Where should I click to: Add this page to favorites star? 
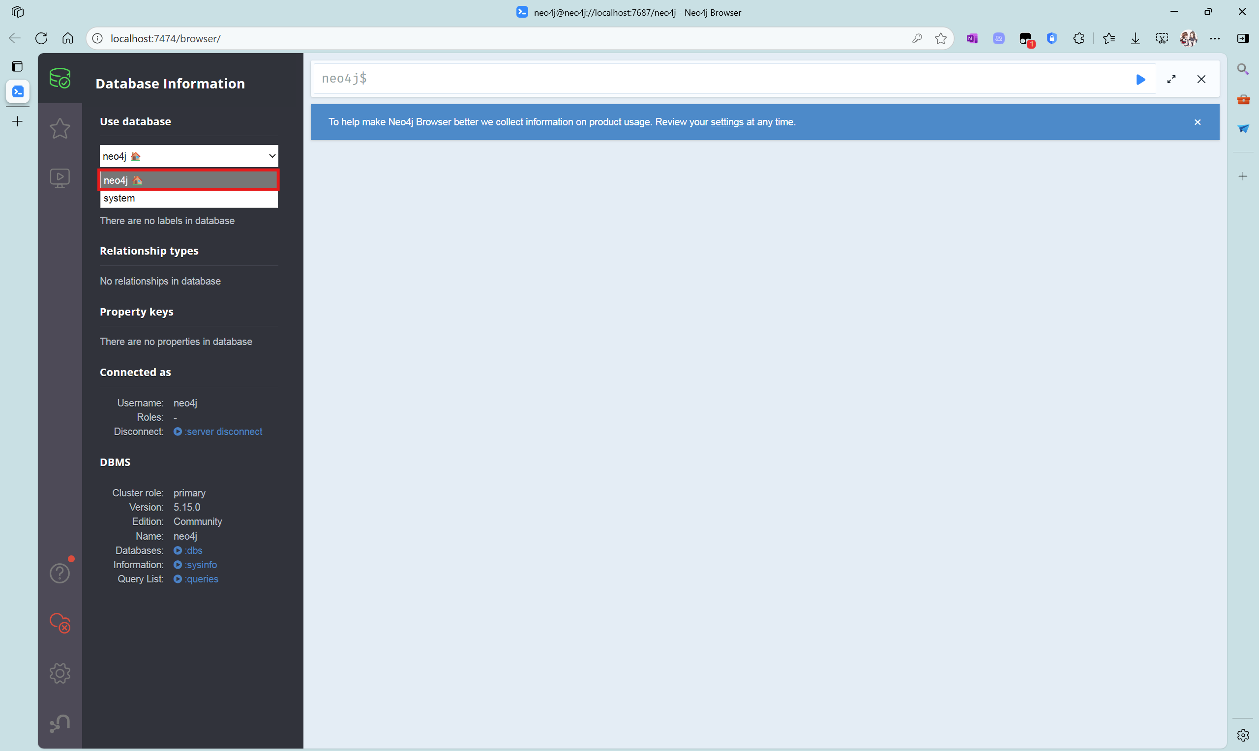[x=941, y=38]
